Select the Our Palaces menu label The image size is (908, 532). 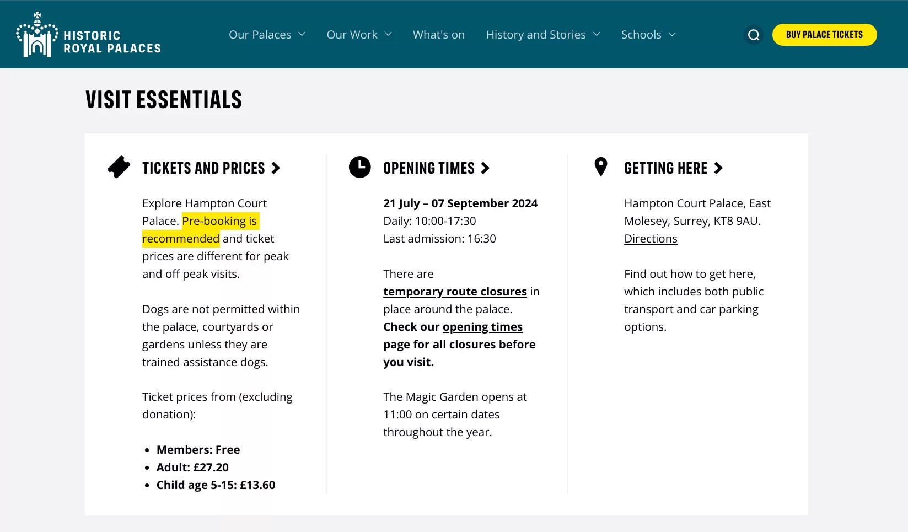point(260,35)
